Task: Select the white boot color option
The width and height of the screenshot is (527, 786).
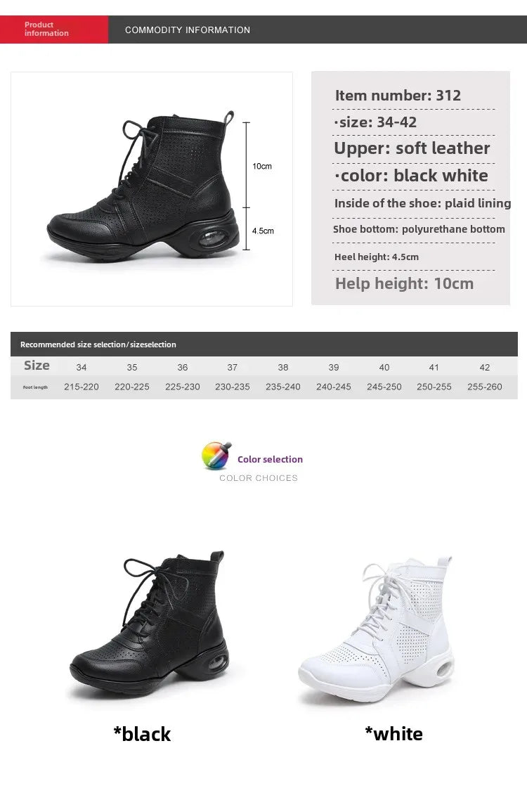Action: pos(376,629)
